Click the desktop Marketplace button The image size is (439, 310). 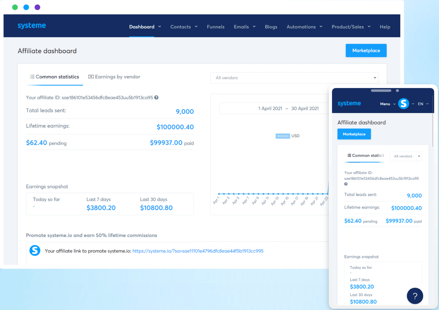[x=366, y=51]
